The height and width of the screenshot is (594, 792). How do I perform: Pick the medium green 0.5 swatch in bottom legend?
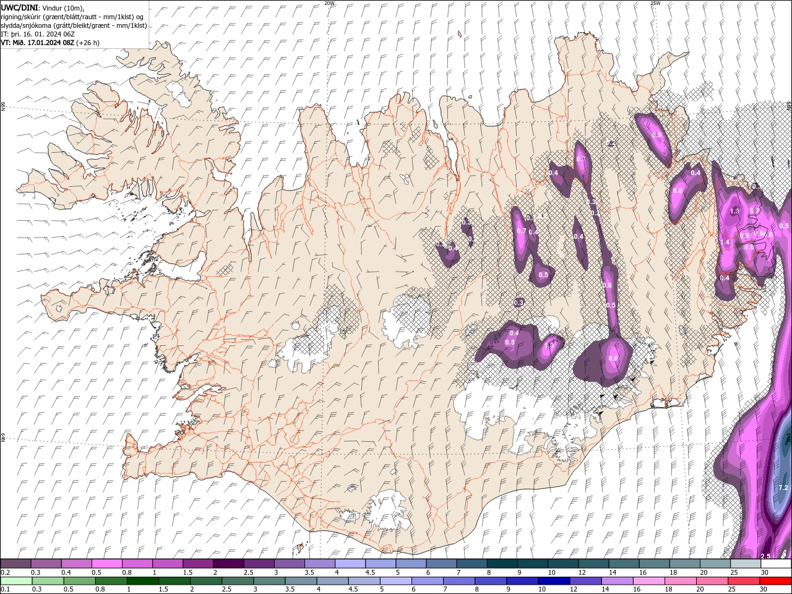tap(79, 581)
